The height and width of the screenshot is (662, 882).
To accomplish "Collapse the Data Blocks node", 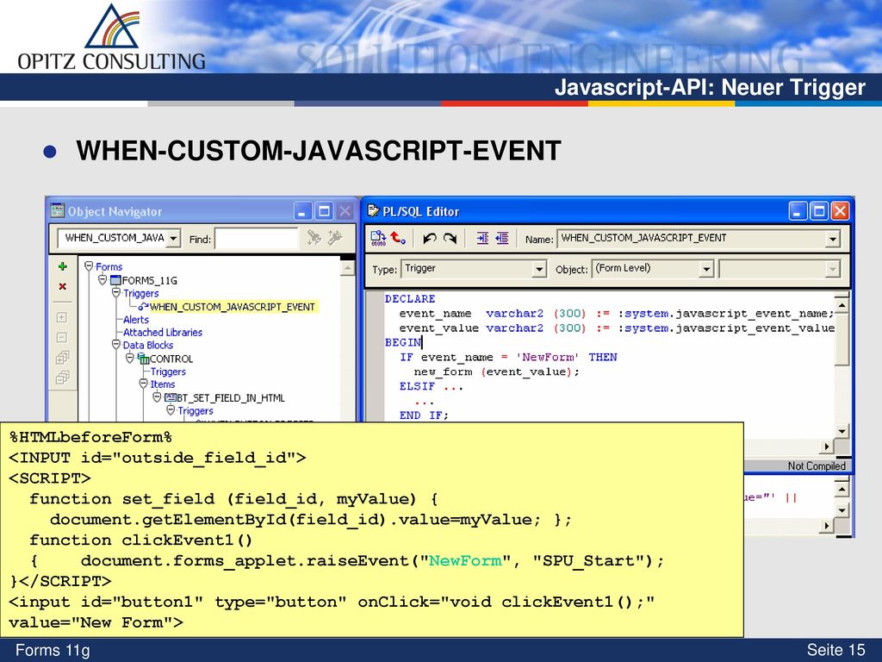I will pyautogui.click(x=116, y=345).
